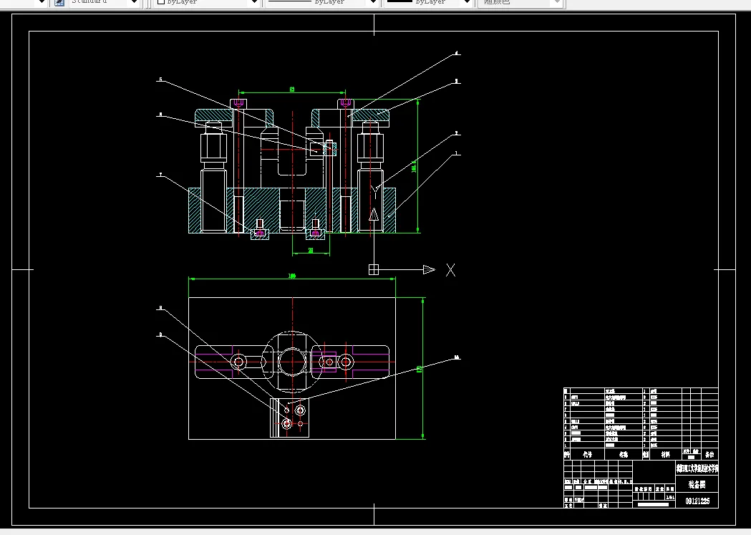The width and height of the screenshot is (751, 535).
Task: Click balloon number 7 leader label
Action: tap(160, 175)
